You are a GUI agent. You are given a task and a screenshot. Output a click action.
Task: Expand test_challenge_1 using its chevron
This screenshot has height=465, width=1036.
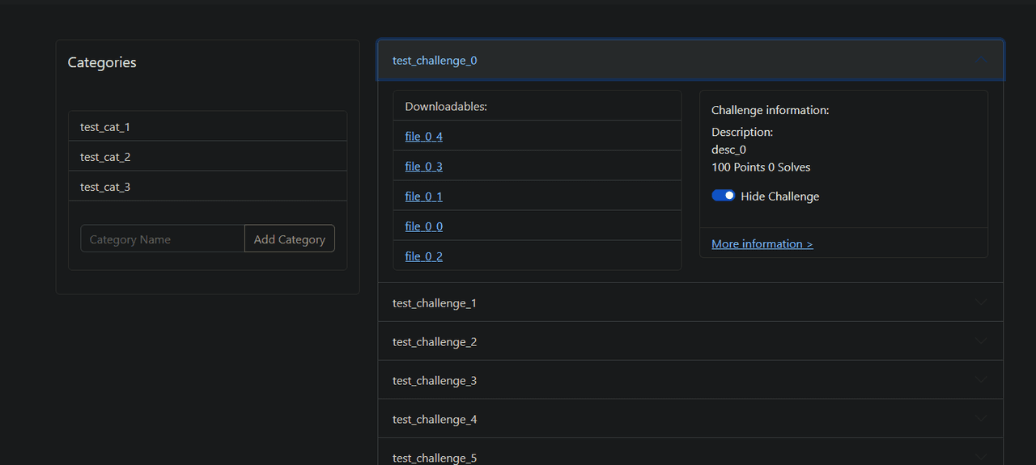(980, 302)
